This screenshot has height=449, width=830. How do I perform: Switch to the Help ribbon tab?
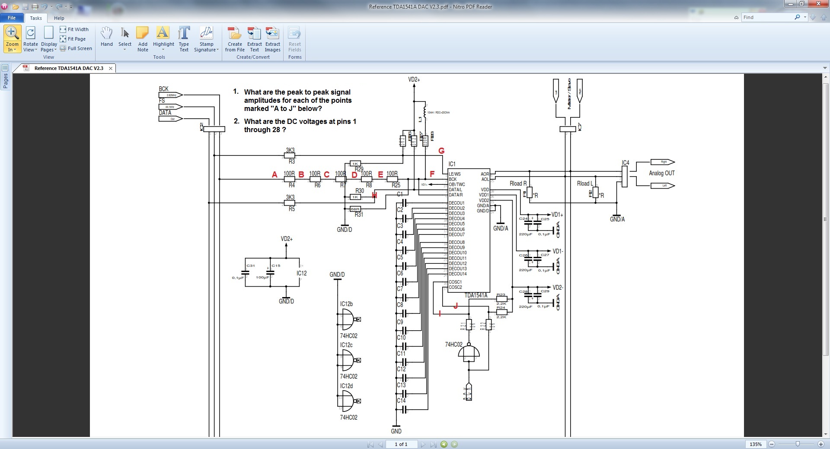[x=59, y=18]
